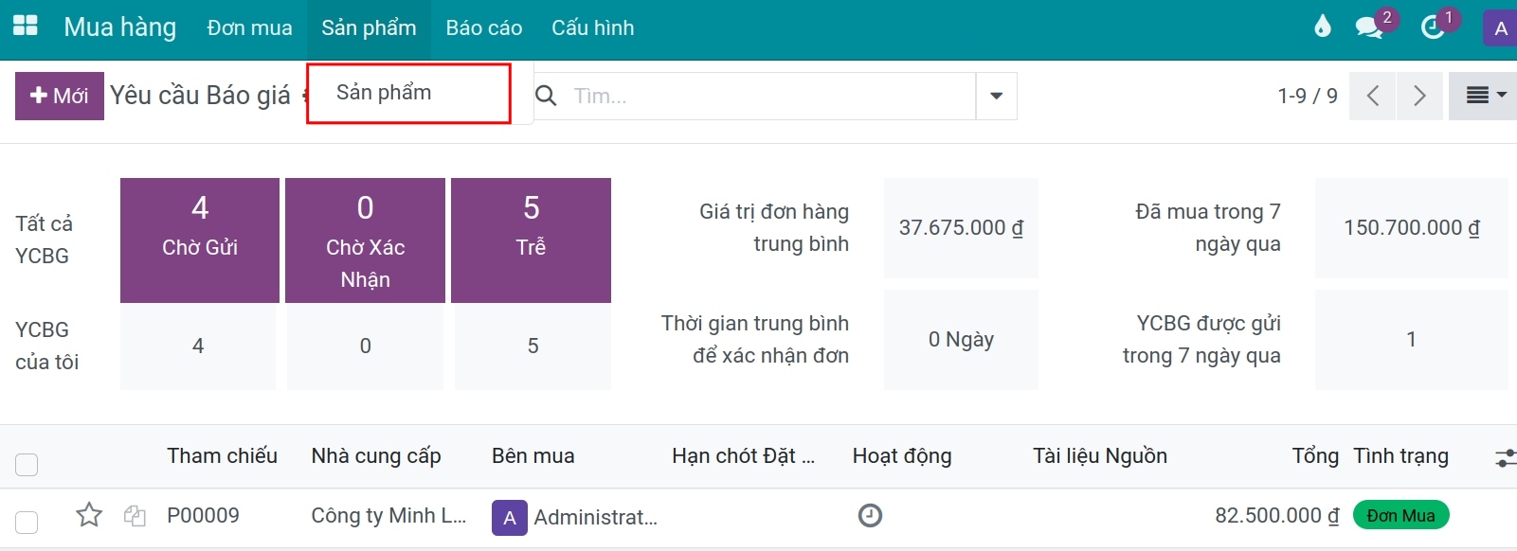The image size is (1517, 551).
Task: Open the activities clock icon in navbar
Action: tap(1433, 27)
